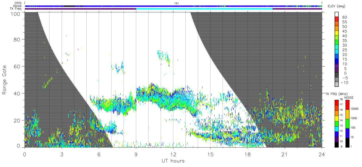Click the black patch in the Noise strip
The width and height of the screenshot is (362, 167).
(x=70, y=6)
